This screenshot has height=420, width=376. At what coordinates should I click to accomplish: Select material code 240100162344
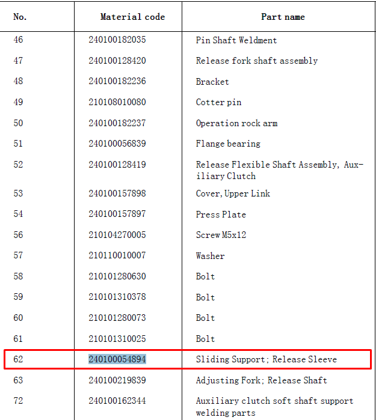tap(117, 401)
